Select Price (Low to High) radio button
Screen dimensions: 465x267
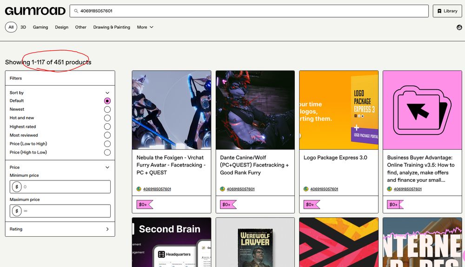pyautogui.click(x=107, y=144)
